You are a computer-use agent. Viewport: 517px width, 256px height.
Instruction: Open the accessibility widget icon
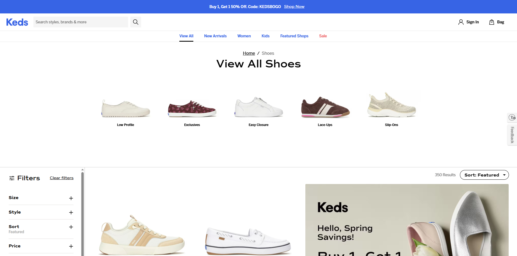(512, 117)
